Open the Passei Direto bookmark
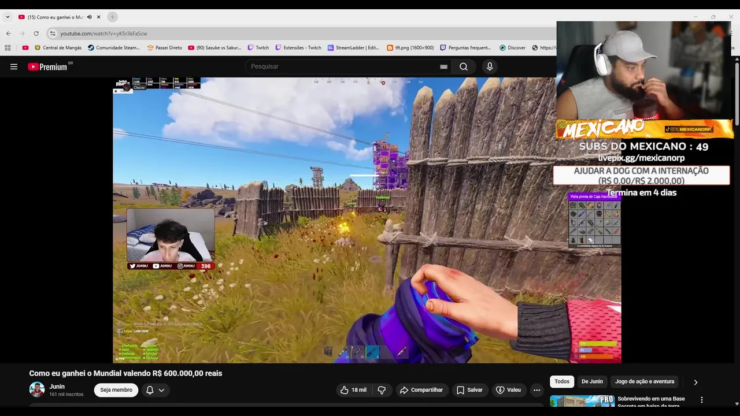This screenshot has height=416, width=740. (165, 47)
